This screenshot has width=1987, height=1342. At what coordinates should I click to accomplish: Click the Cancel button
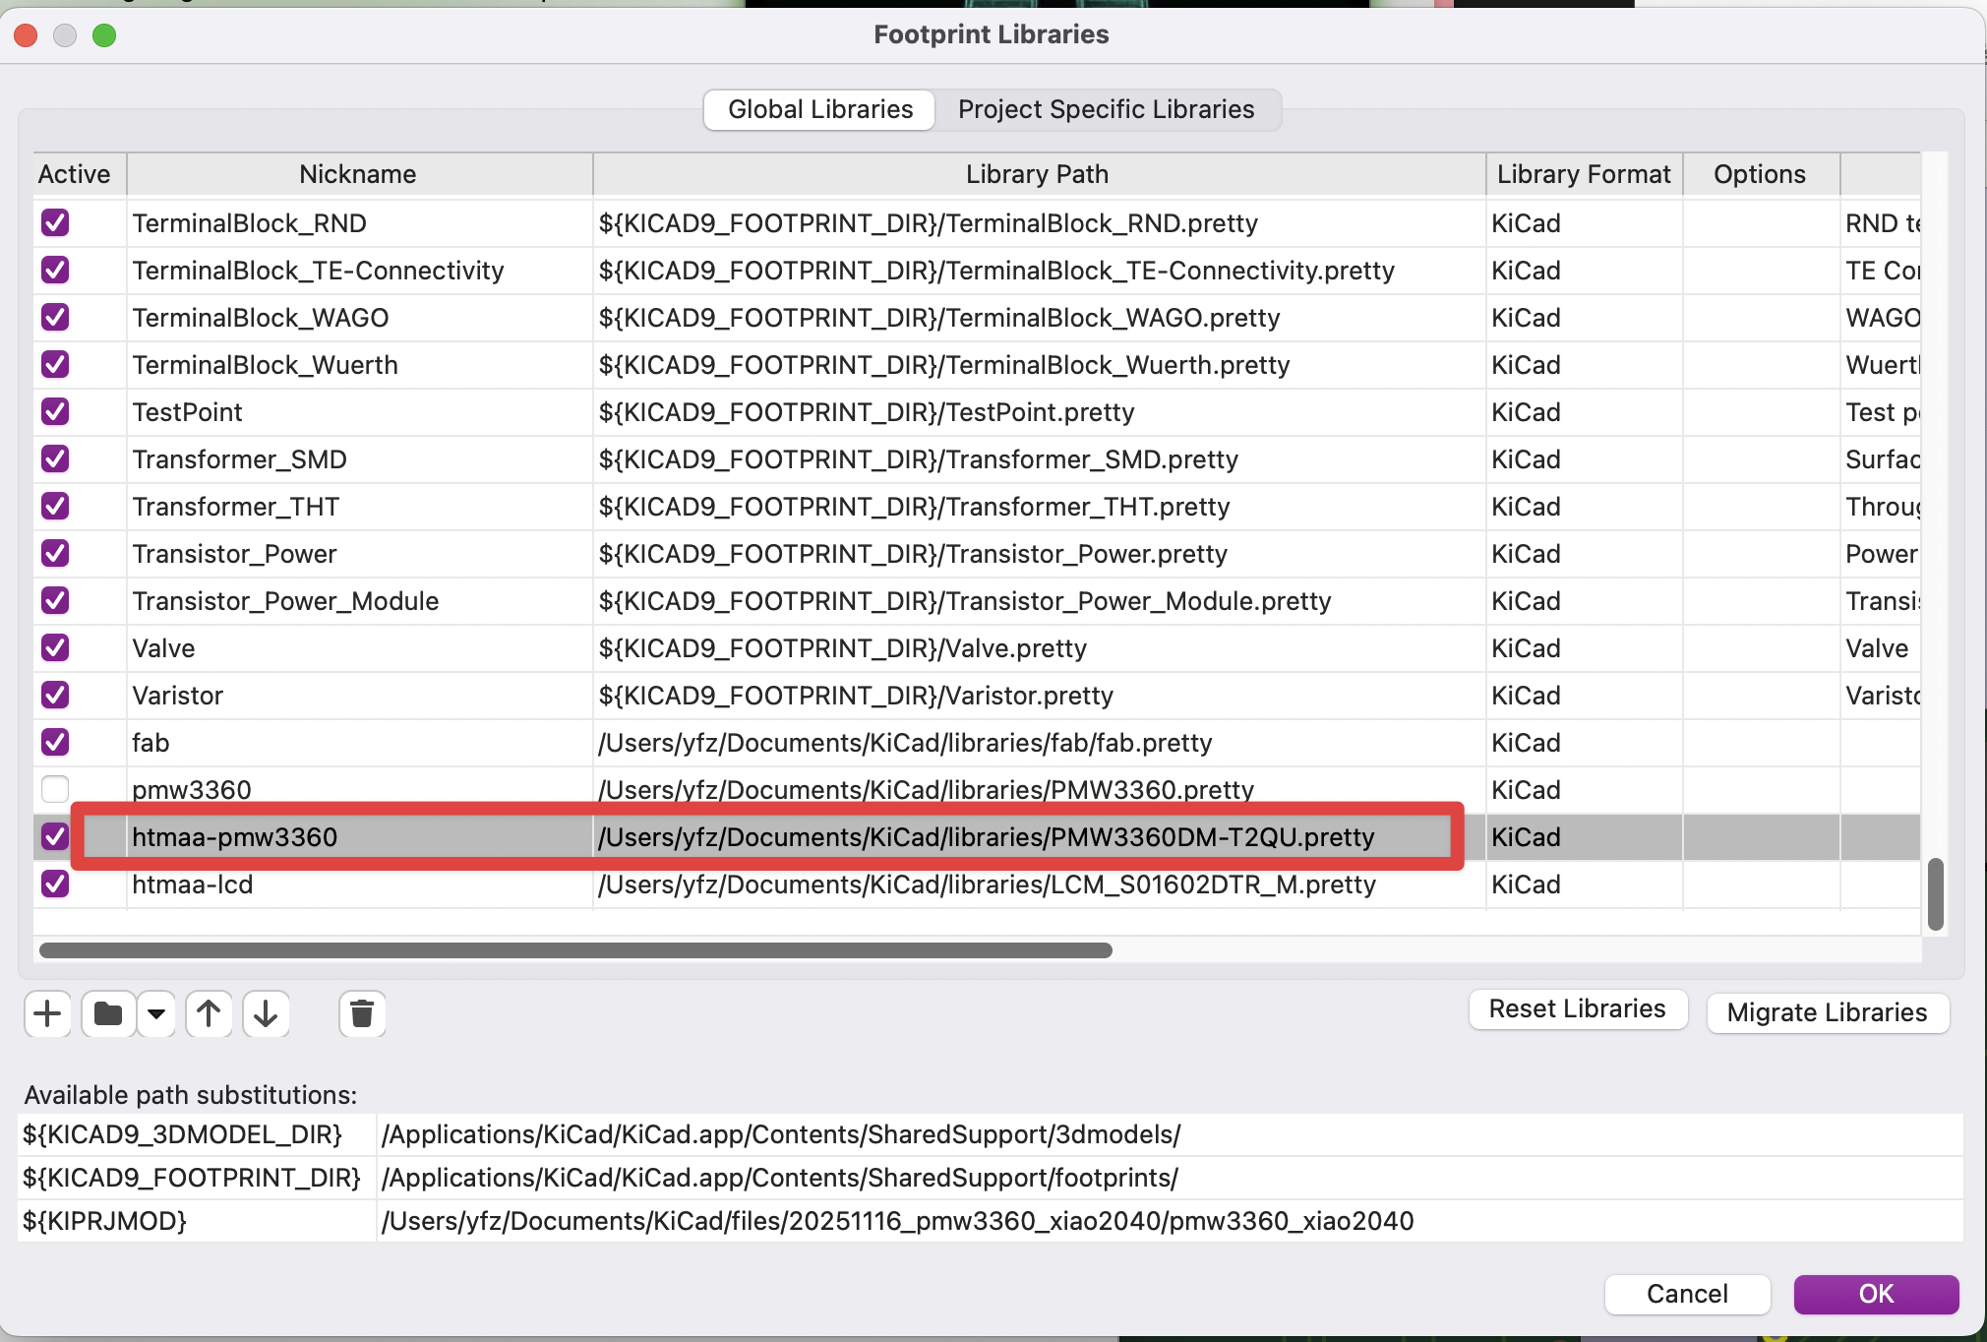(1687, 1294)
